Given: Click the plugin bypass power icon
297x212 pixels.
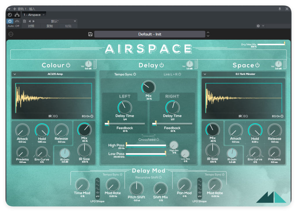Looking at the screenshot, I should [10, 21].
